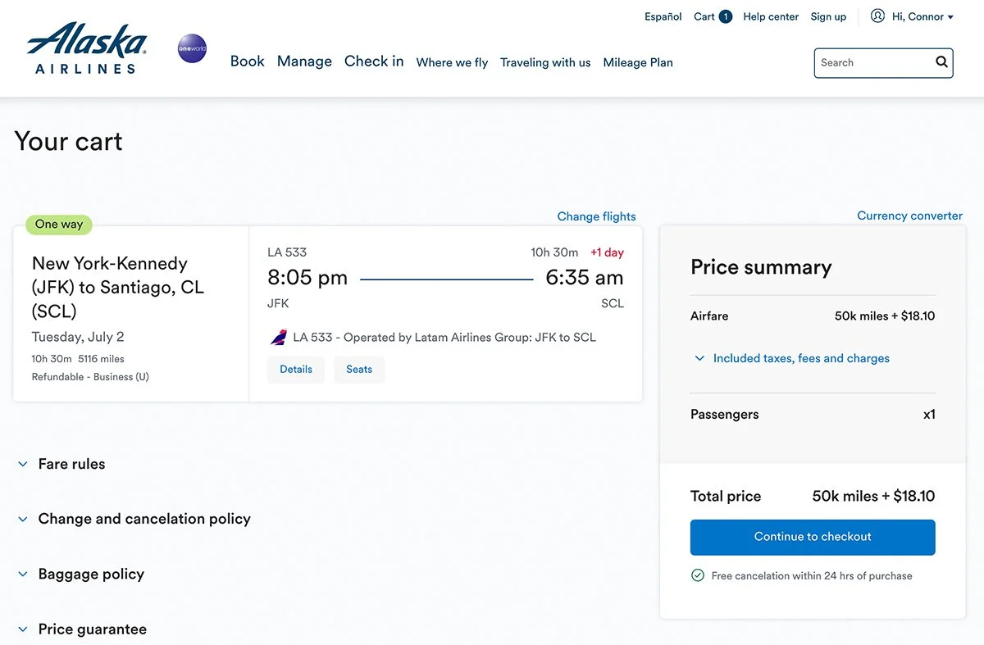Viewport: 984px width, 645px height.
Task: Expand the Fare rules section
Action: 71,464
